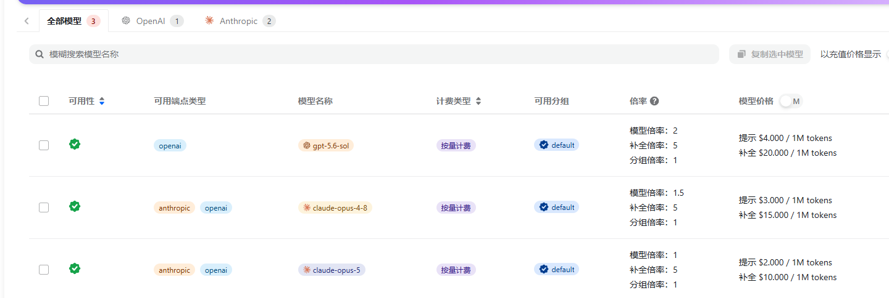
Task: Click the 模型倍率：1.5 text
Action: [657, 193]
